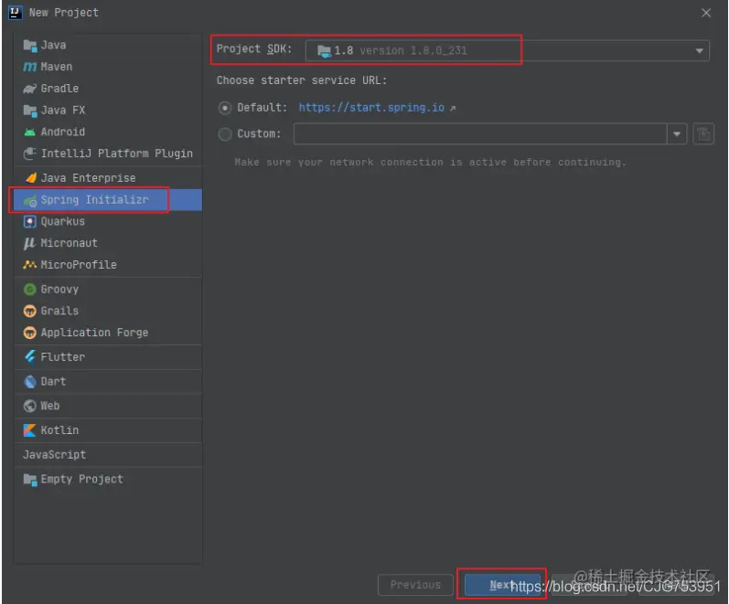Click the Spring Initializr leaf icon
729x604 pixels.
click(30, 201)
